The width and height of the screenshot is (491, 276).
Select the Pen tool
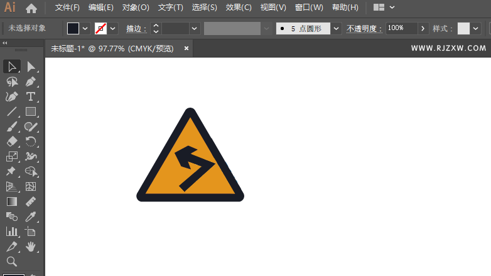pos(31,82)
